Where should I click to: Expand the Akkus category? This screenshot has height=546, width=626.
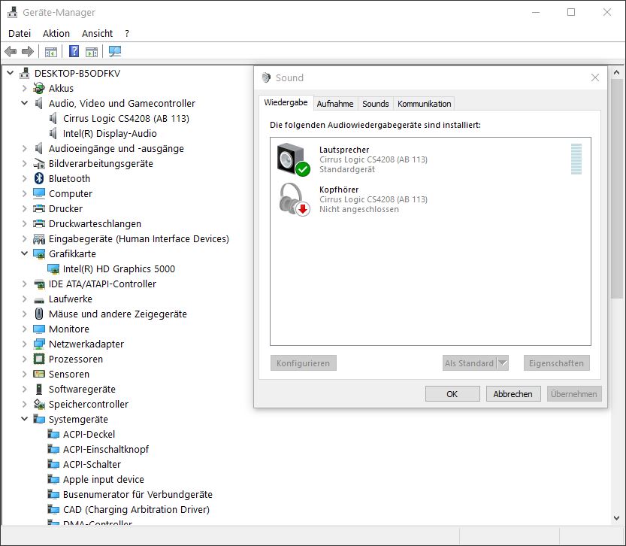pyautogui.click(x=24, y=88)
